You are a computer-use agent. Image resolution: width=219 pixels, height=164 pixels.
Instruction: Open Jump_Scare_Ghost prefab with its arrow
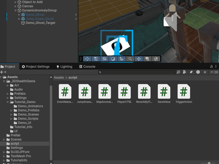click(76, 19)
